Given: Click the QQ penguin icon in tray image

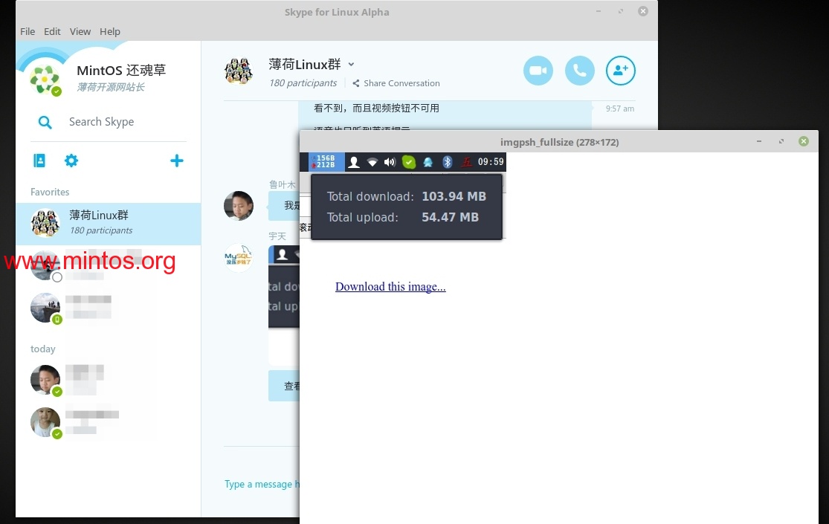Looking at the screenshot, I should (x=428, y=162).
